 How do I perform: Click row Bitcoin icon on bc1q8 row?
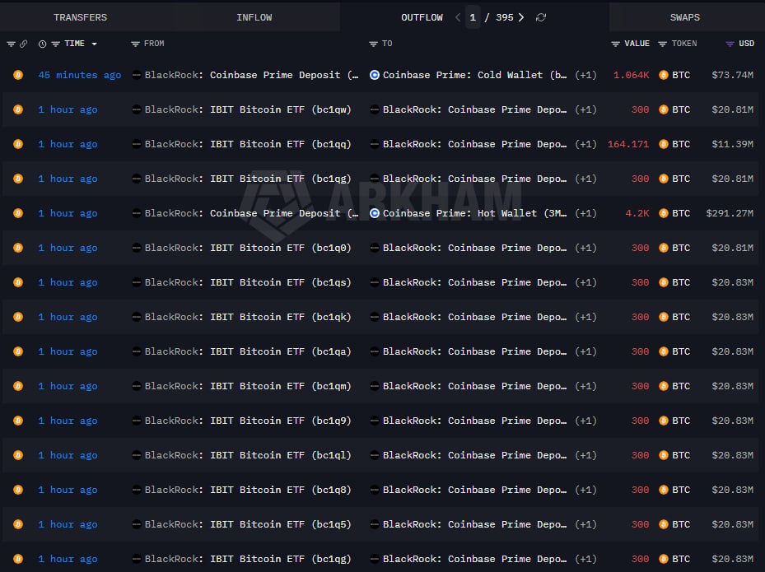coord(18,490)
